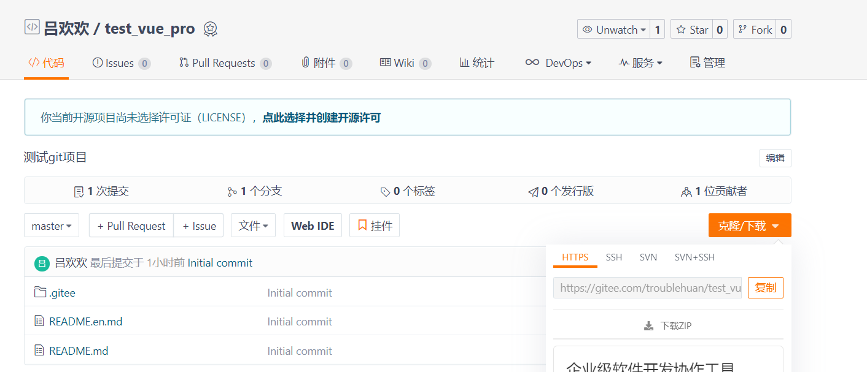Image resolution: width=867 pixels, height=372 pixels.
Task: Open the Pull Requests tab
Action: pos(225,63)
